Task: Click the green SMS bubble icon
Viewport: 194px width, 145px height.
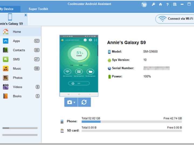Action: click(6, 59)
